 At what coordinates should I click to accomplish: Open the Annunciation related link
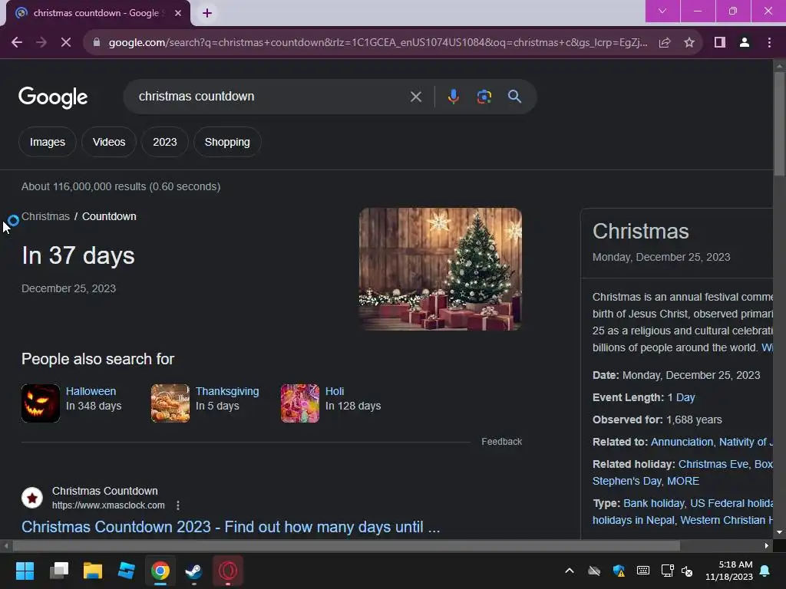(x=682, y=442)
